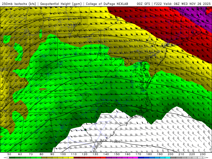Click the '250mb Isotachs (kts)' title text
Viewport: 212px width, 159px height.
(19, 4)
